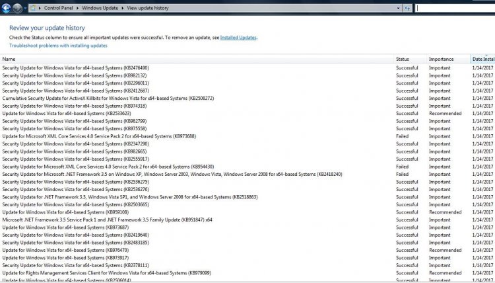495x283 pixels.
Task: Select update row KB2412687
Action: pyautogui.click(x=247, y=91)
